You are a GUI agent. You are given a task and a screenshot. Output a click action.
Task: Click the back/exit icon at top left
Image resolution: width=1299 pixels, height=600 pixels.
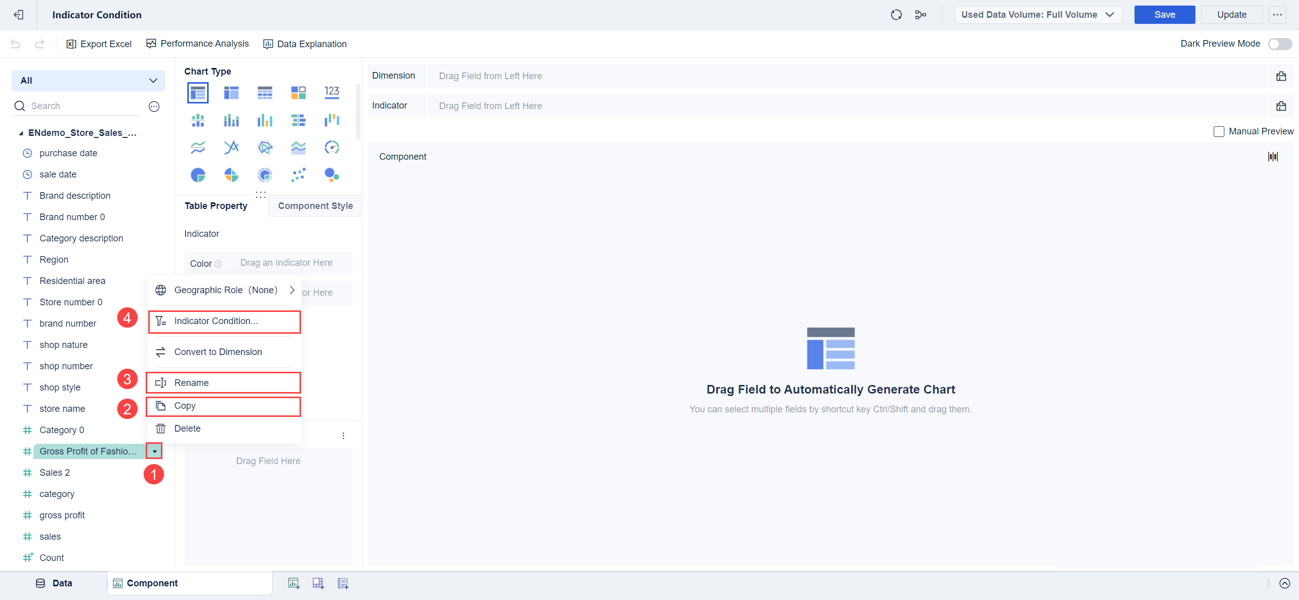pyautogui.click(x=18, y=15)
